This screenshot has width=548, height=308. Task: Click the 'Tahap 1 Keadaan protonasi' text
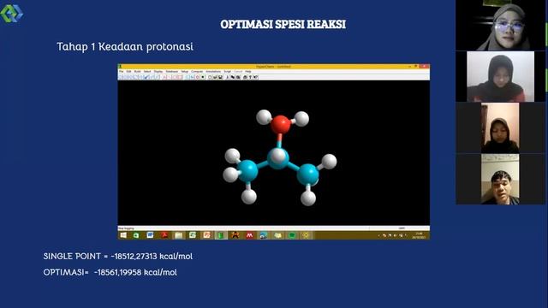pyautogui.click(x=125, y=46)
